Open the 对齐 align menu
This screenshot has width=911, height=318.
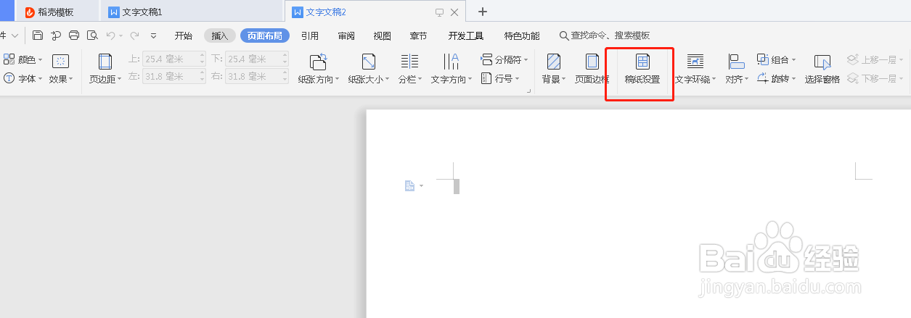[x=737, y=69]
